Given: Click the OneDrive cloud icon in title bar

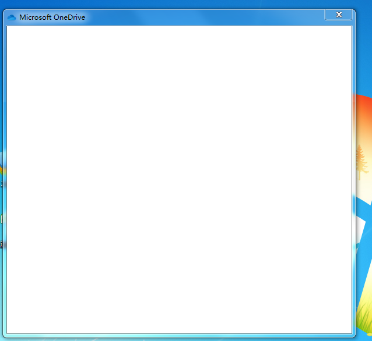Looking at the screenshot, I should [x=12, y=17].
